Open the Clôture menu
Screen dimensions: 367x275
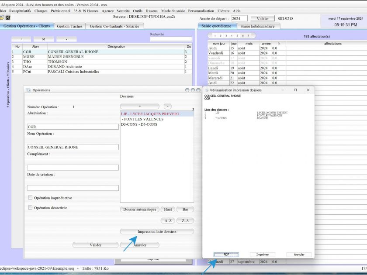pos(224,11)
